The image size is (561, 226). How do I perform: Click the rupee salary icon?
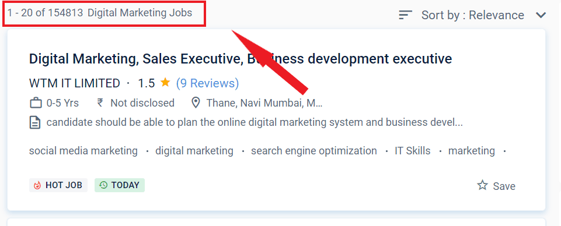pyautogui.click(x=100, y=103)
